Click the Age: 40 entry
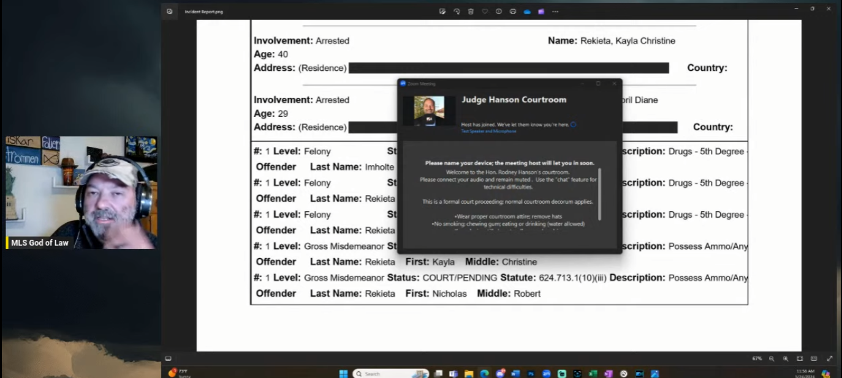Image resolution: width=842 pixels, height=378 pixels. [x=271, y=54]
